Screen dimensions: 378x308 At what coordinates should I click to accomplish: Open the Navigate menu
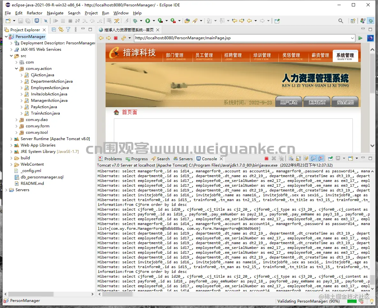click(55, 13)
